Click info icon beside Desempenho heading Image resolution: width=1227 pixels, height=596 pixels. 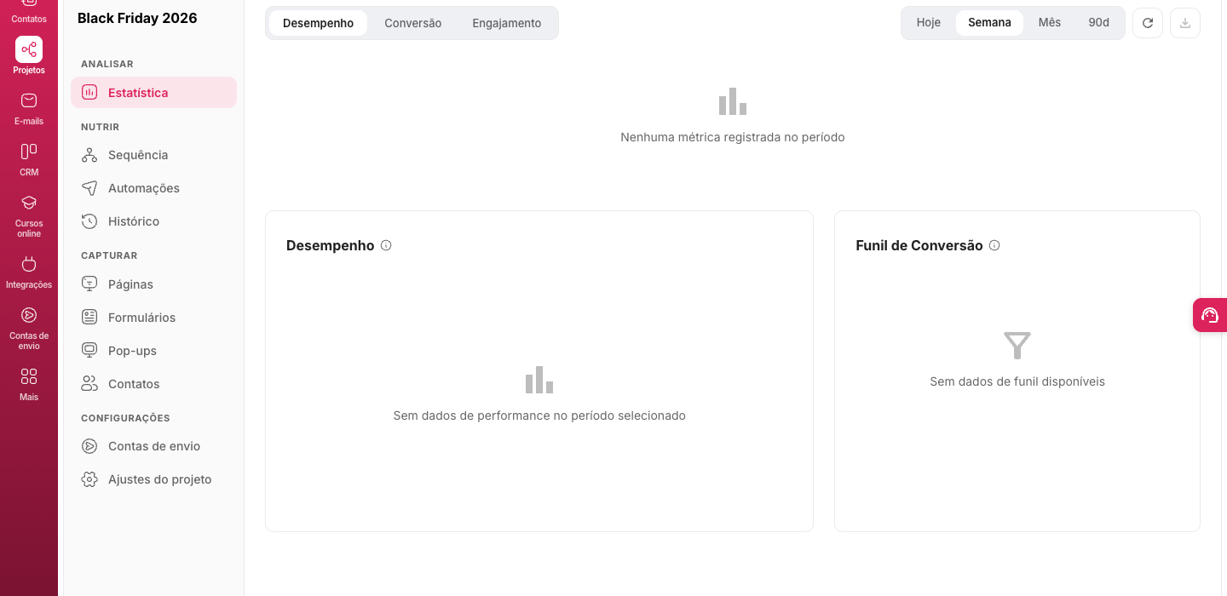(x=386, y=245)
